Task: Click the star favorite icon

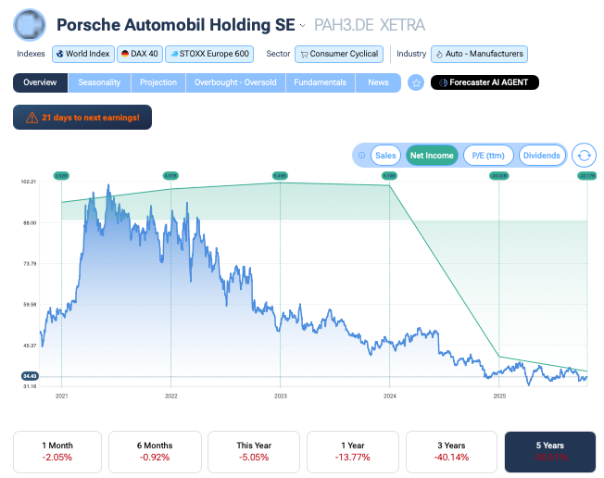Action: [416, 82]
